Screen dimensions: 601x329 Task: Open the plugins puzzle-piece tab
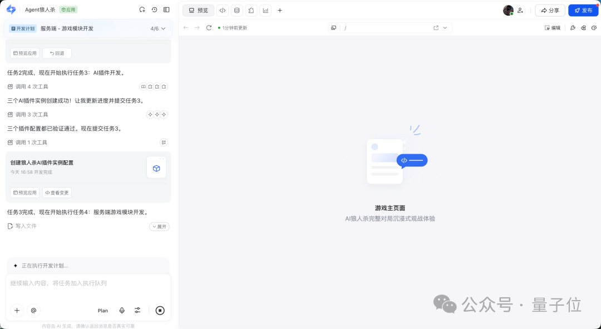tap(251, 11)
